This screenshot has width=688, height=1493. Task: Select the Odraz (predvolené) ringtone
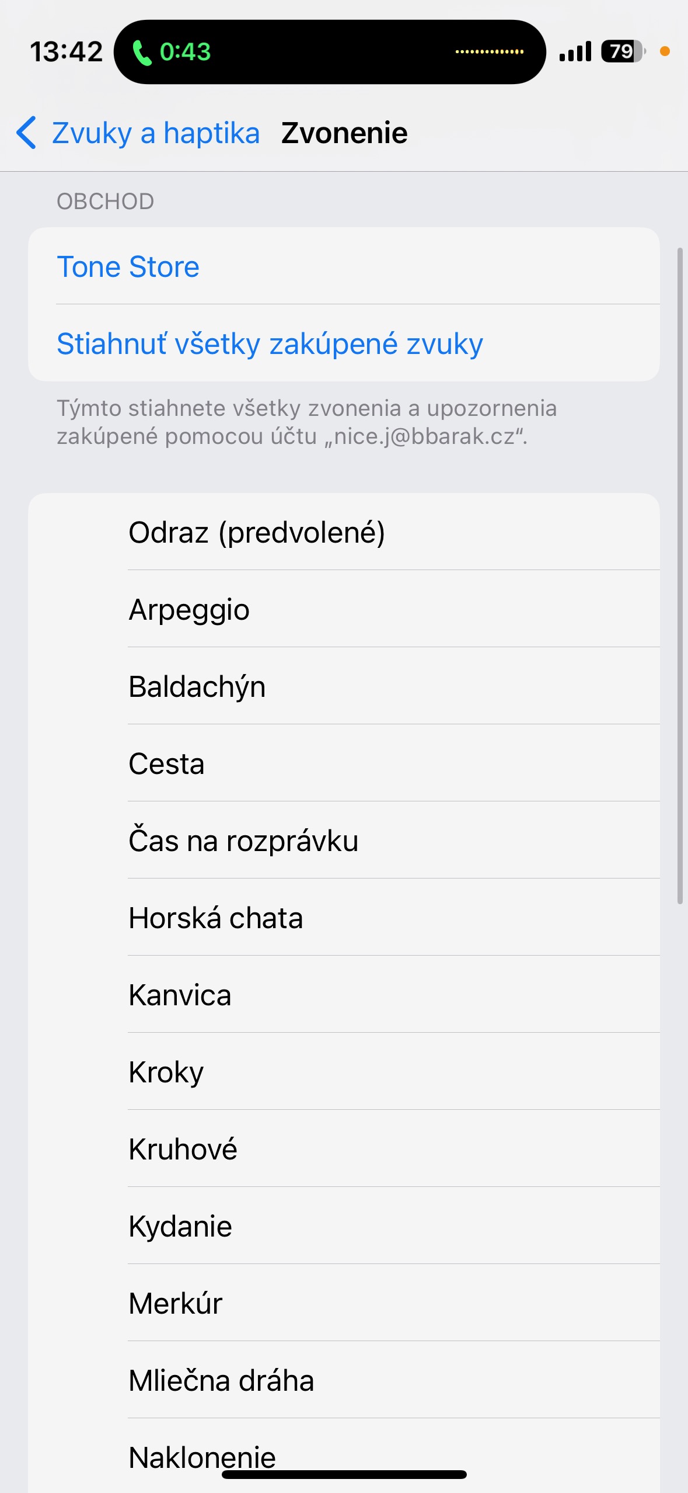coord(257,533)
